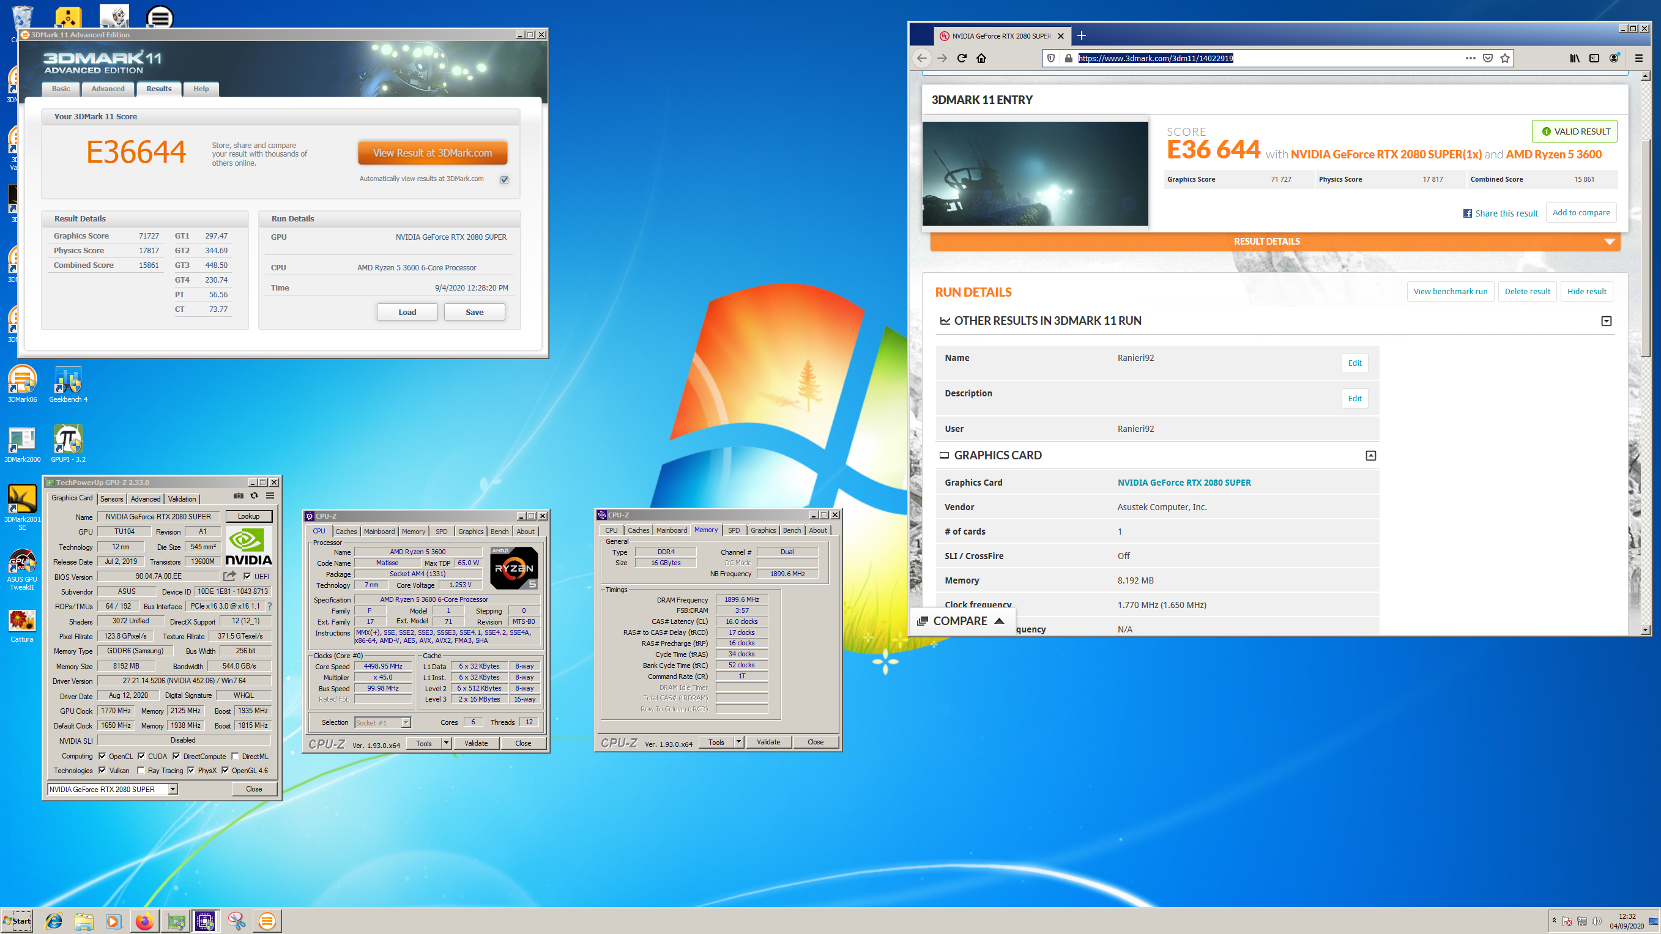Toggle Vulkan checkbox in GPU-Z

[x=102, y=770]
